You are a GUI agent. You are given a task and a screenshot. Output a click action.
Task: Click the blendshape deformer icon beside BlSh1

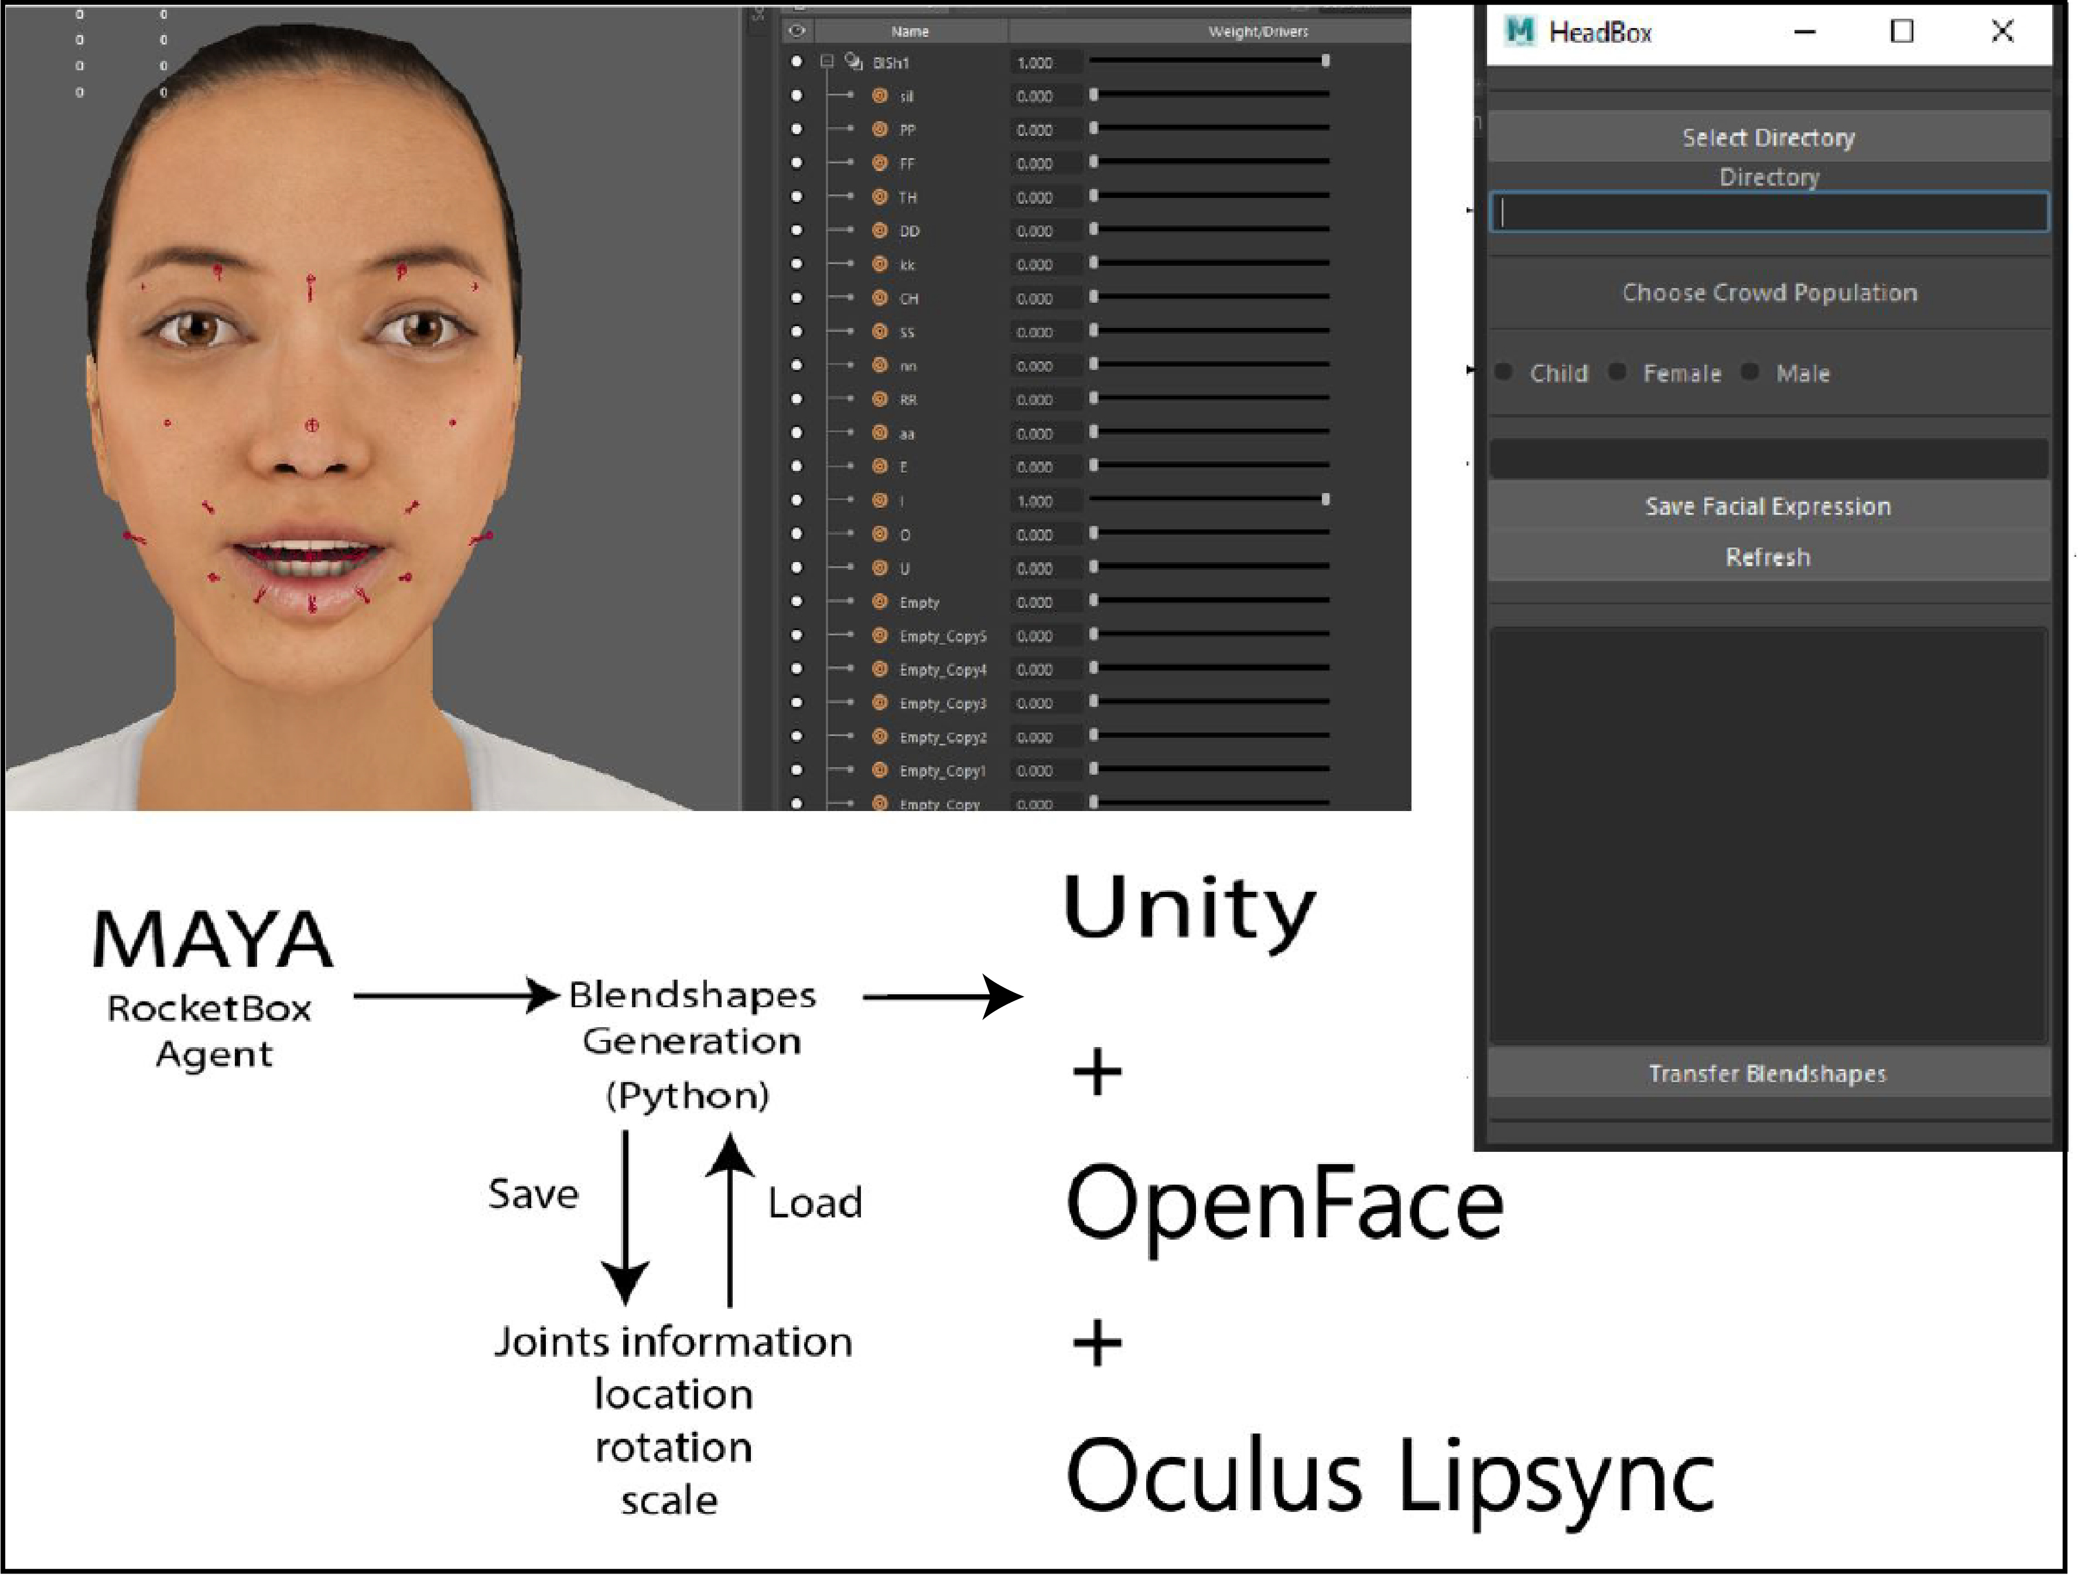click(854, 62)
